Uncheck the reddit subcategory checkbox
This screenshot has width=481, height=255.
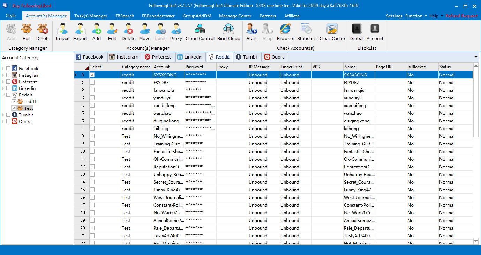click(14, 102)
